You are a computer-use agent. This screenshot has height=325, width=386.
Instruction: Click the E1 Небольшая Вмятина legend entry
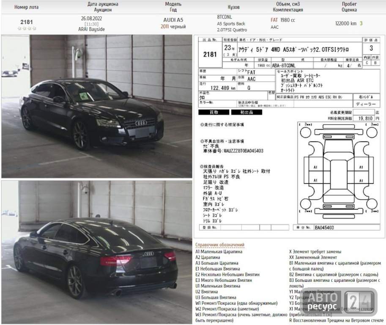tap(218, 269)
